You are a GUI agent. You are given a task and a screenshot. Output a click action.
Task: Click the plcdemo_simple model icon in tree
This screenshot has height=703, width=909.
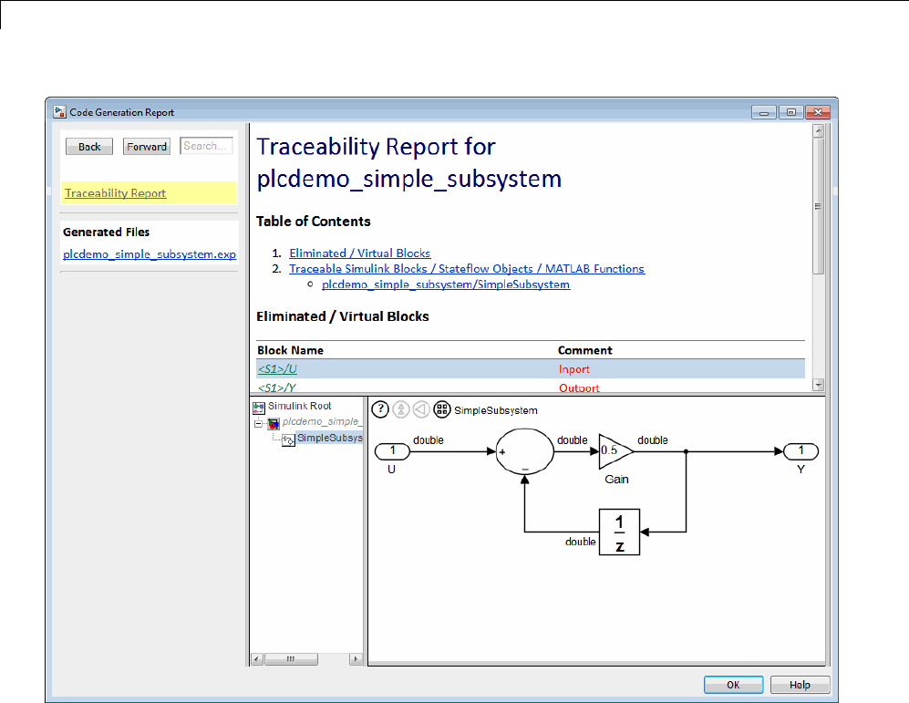(x=274, y=424)
